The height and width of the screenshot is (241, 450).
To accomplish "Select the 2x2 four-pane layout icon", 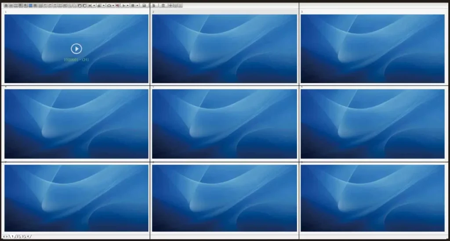I will pyautogui.click(x=16, y=5).
